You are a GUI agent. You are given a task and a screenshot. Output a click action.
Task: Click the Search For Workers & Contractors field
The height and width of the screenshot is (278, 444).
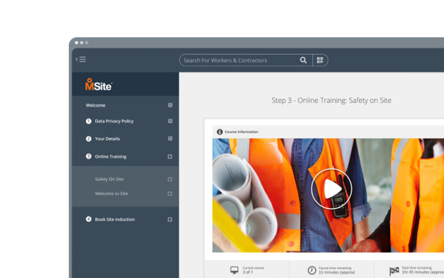coord(240,60)
